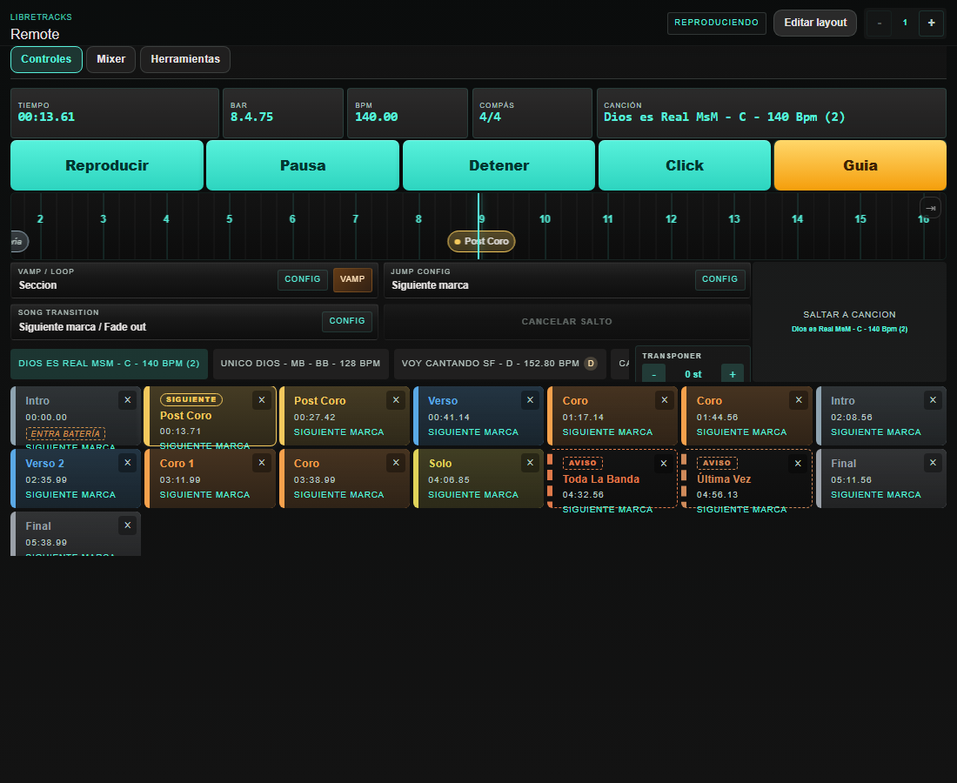The image size is (957, 783).
Task: Click the BPM 140.00 display
Action: point(408,113)
